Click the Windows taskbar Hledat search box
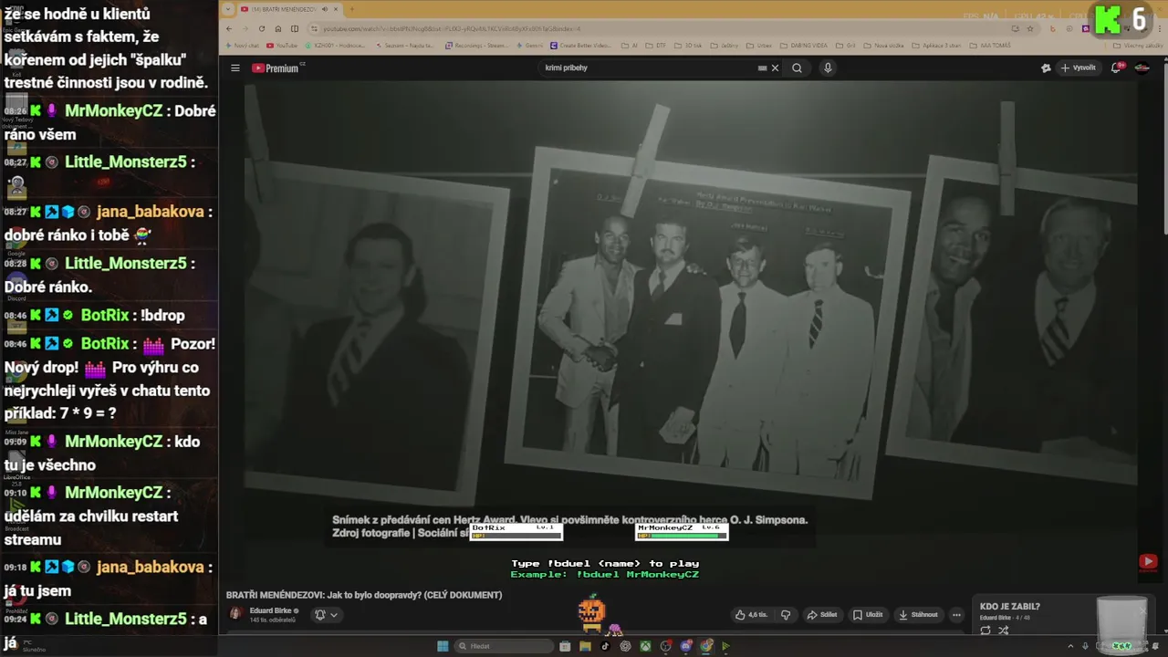The width and height of the screenshot is (1168, 657). point(505,646)
